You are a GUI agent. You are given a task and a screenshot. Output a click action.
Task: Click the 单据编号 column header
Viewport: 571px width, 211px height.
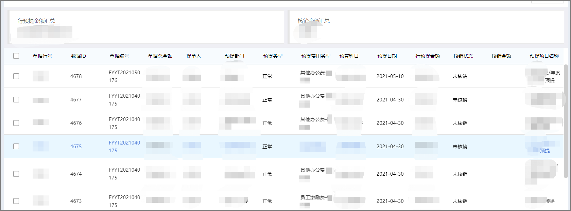[119, 56]
